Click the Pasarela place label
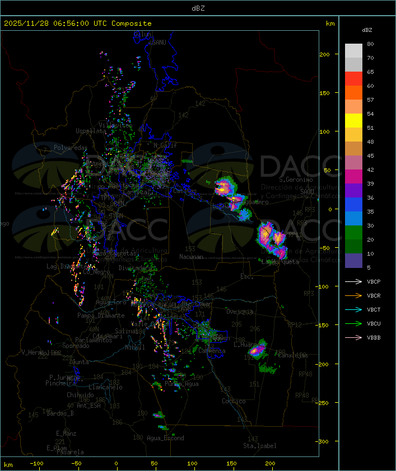 (x=70, y=452)
